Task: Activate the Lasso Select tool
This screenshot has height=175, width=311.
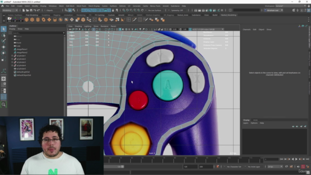Action: click(3, 35)
